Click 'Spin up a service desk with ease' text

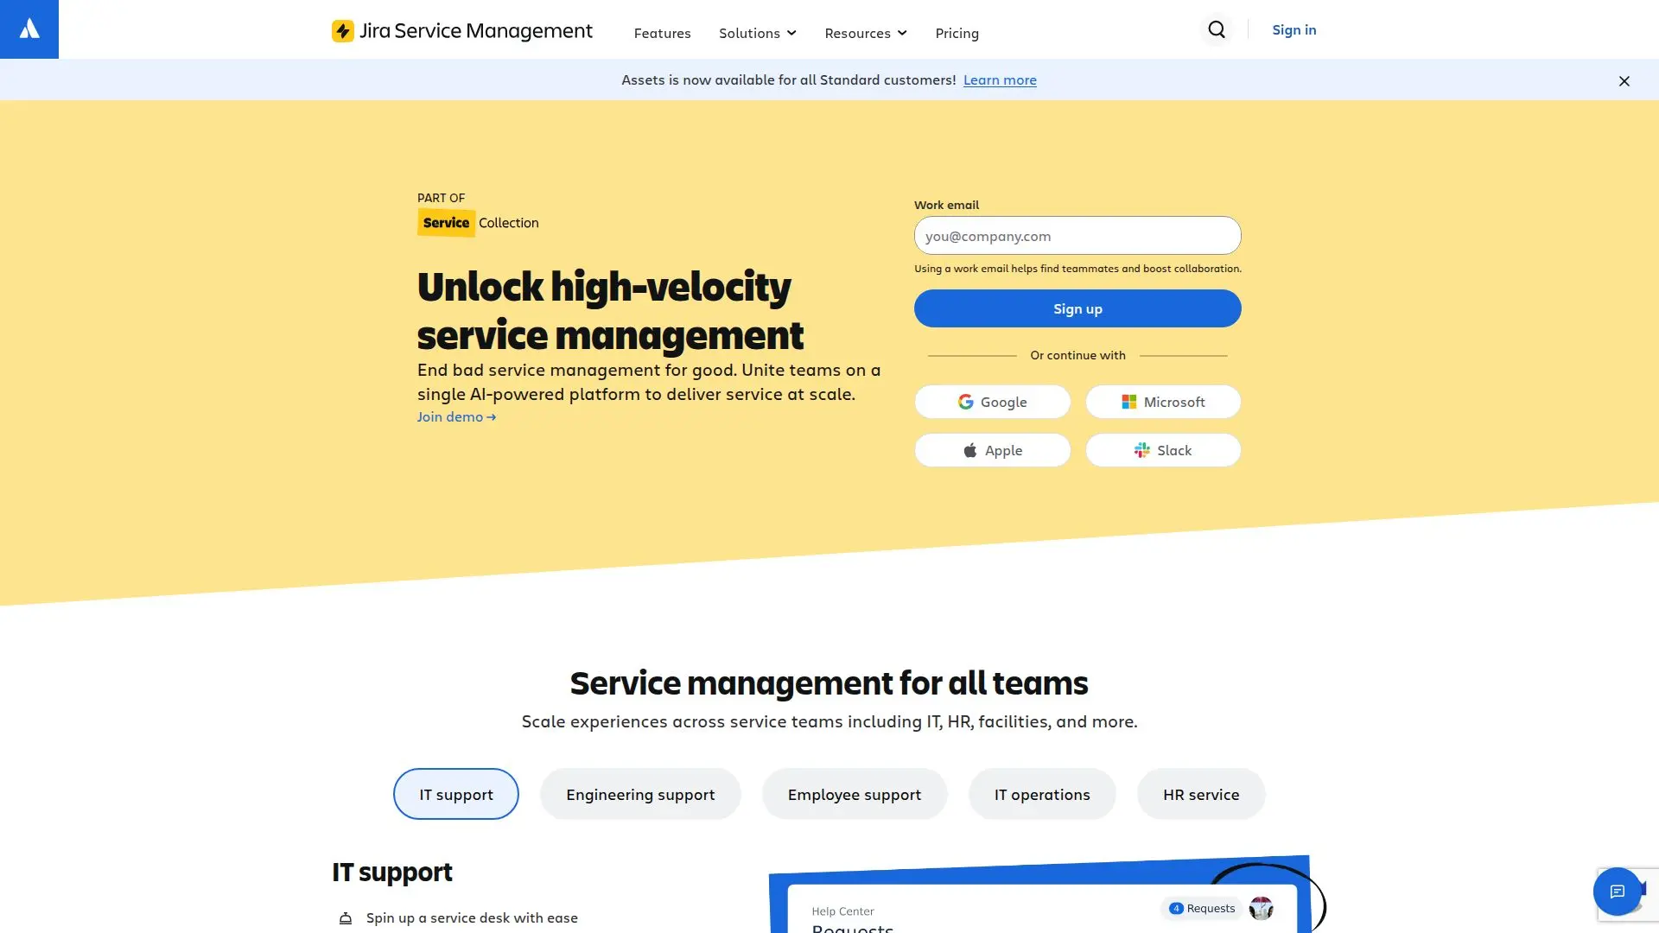472,917
